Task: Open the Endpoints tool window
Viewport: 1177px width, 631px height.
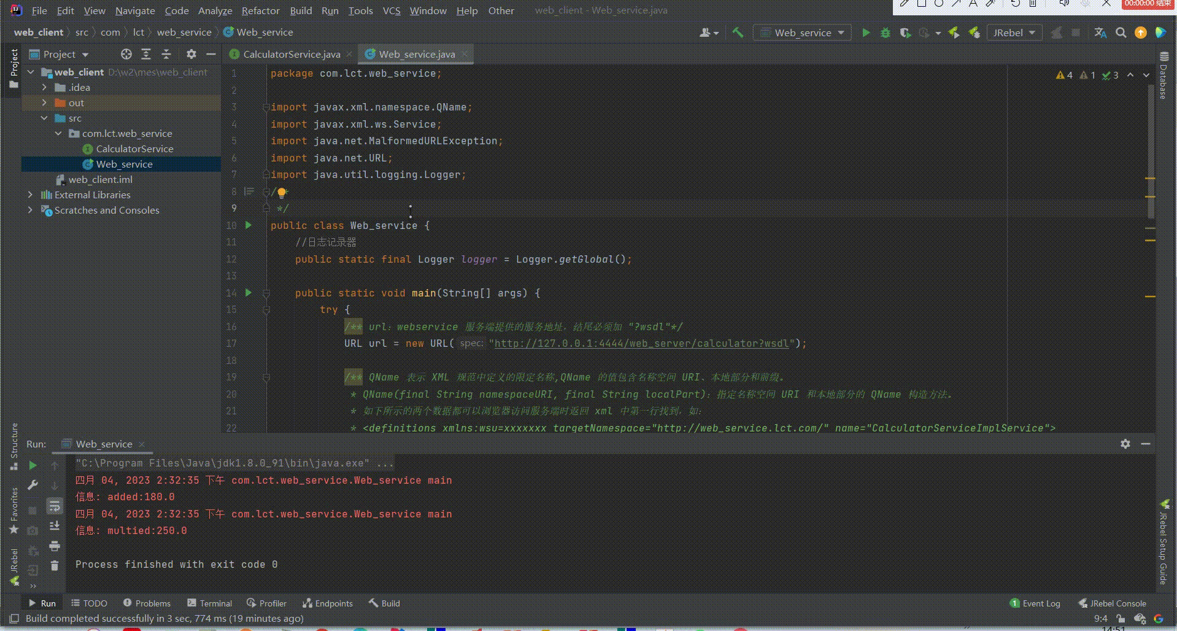Action: click(328, 603)
